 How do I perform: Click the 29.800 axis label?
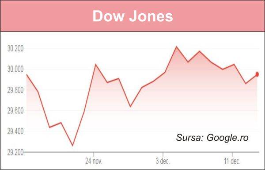tap(15, 90)
